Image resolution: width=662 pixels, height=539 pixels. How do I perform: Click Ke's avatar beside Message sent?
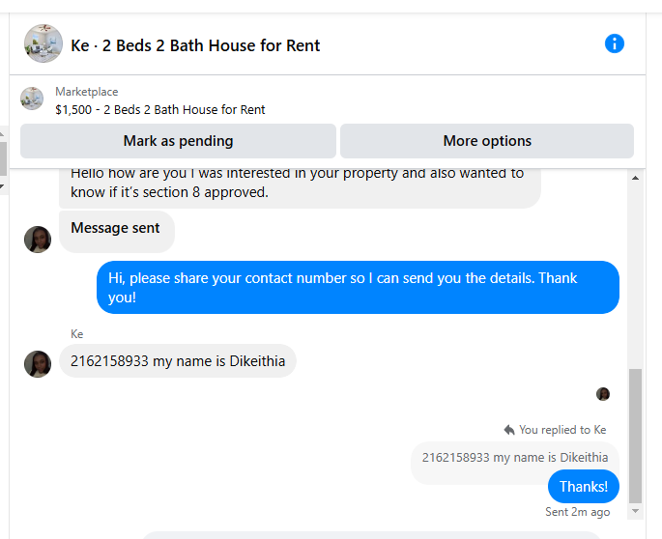click(x=38, y=240)
